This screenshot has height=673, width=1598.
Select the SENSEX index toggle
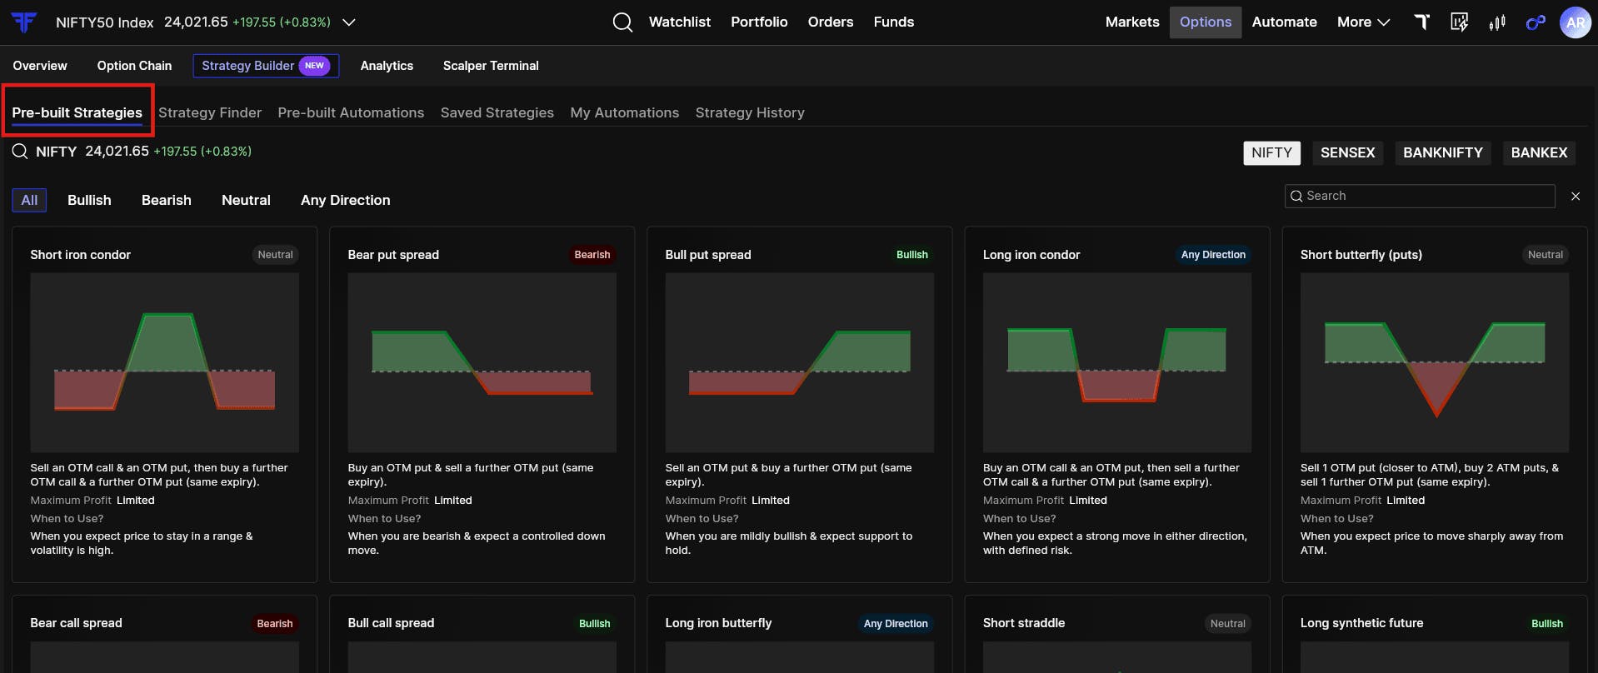(x=1347, y=152)
